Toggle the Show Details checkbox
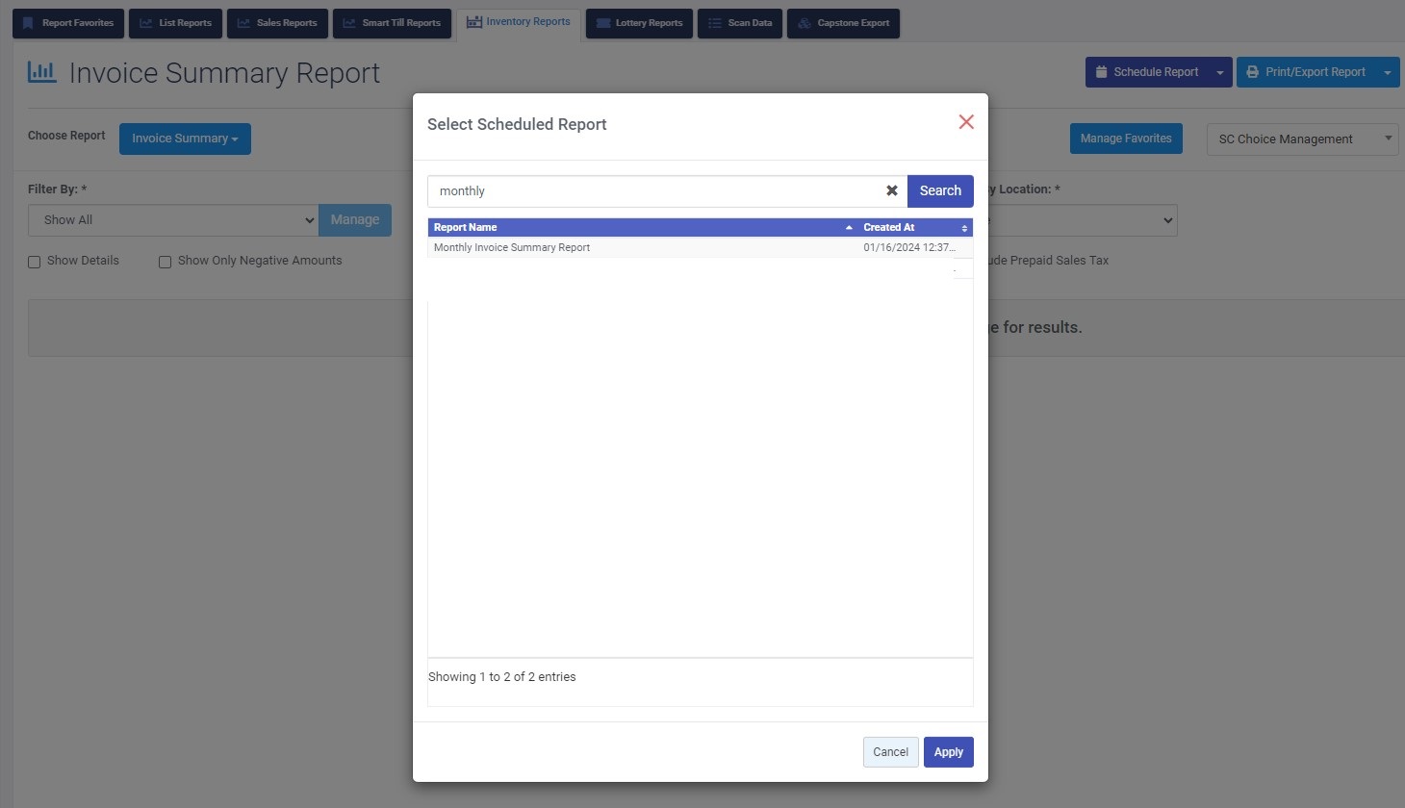Image resolution: width=1405 pixels, height=808 pixels. click(x=35, y=262)
